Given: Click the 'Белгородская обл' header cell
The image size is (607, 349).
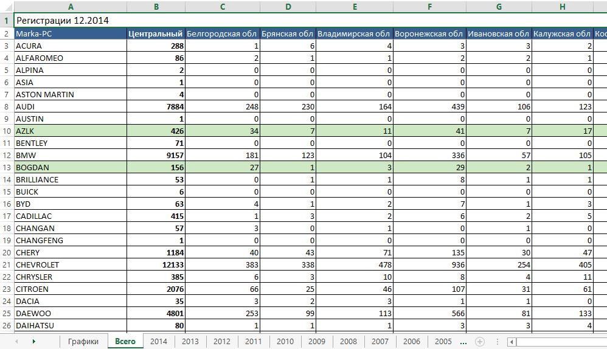Looking at the screenshot, I should point(223,33).
